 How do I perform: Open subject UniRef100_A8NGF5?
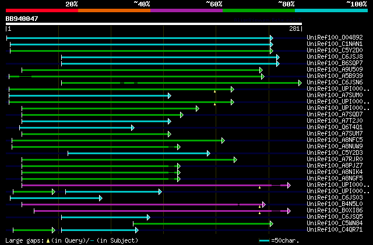pyautogui.click(x=335, y=179)
